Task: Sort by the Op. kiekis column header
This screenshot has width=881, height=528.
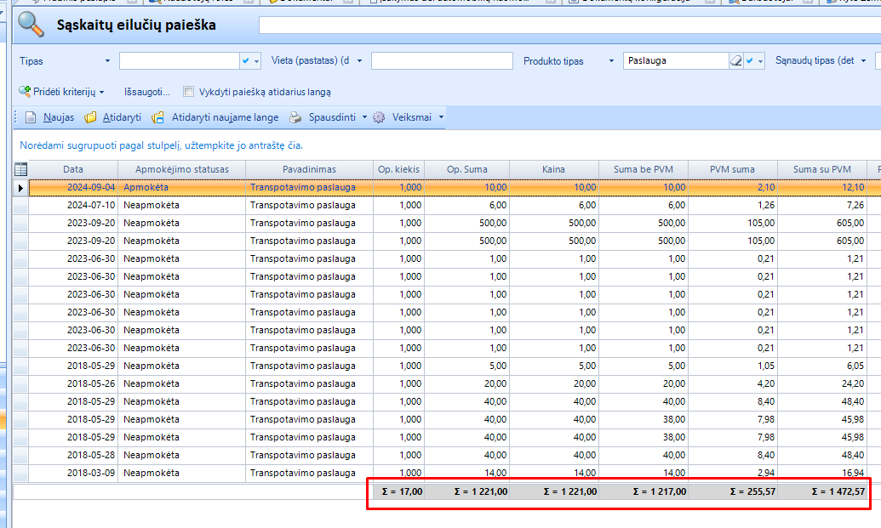Action: pos(398,169)
